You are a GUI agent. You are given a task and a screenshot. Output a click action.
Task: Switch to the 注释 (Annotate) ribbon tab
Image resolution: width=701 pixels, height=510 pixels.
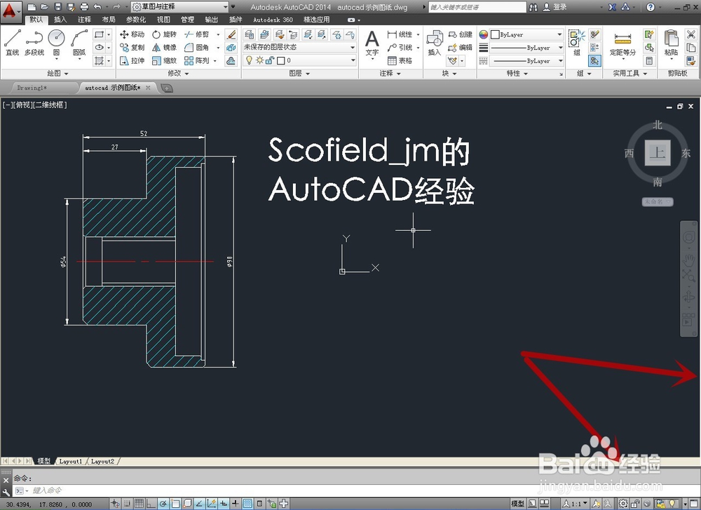[x=84, y=20]
